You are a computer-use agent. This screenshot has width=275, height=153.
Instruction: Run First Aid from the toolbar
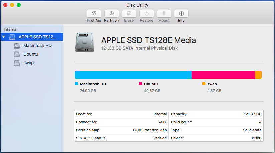[94, 14]
